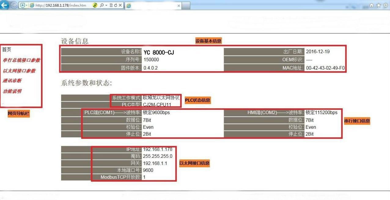Close the current browser tab
390x200 pixels.
click(x=179, y=6)
